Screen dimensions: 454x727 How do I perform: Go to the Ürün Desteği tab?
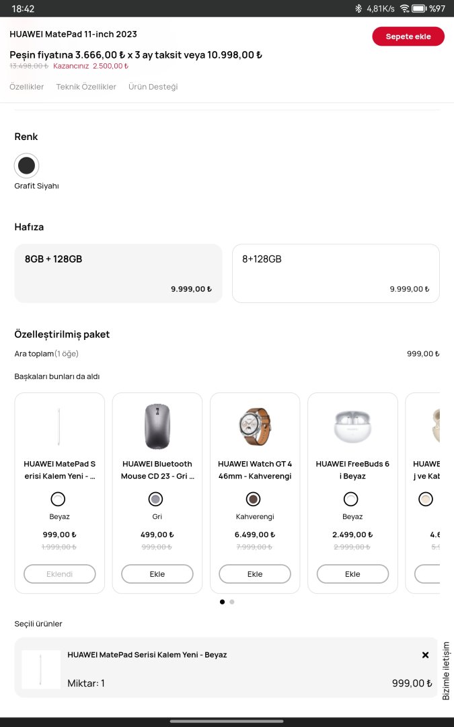(x=153, y=87)
